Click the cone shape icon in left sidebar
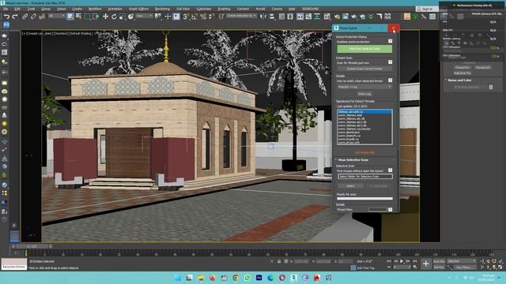 coord(5,115)
